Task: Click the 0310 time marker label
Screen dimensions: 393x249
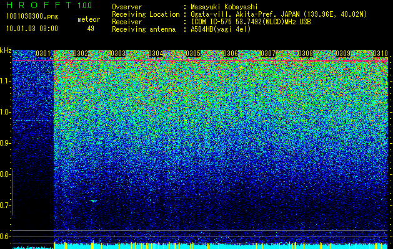Action: (x=381, y=54)
